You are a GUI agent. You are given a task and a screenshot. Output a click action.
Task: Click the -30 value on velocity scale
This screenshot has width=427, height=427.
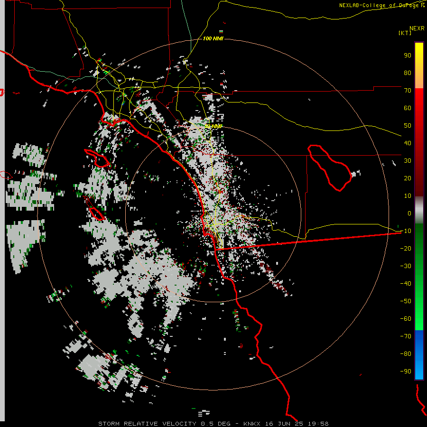click(406, 266)
